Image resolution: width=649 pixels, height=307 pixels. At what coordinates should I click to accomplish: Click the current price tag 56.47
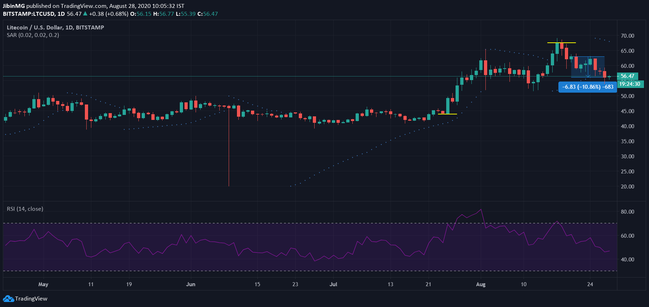[x=627, y=76]
